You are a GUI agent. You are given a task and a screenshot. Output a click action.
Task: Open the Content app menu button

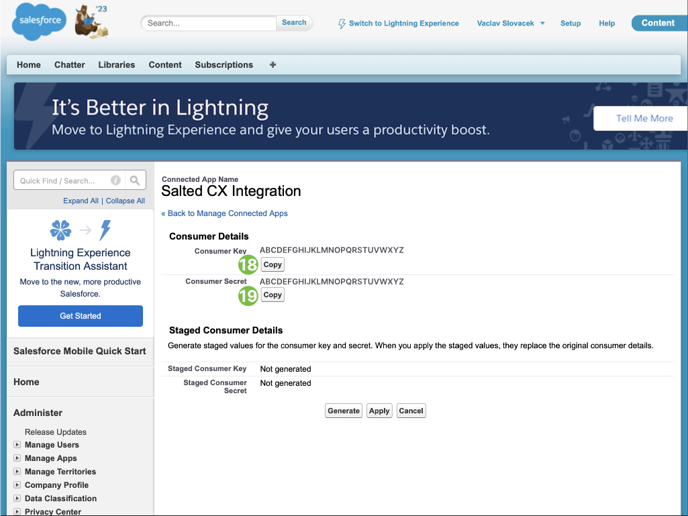[x=658, y=23]
